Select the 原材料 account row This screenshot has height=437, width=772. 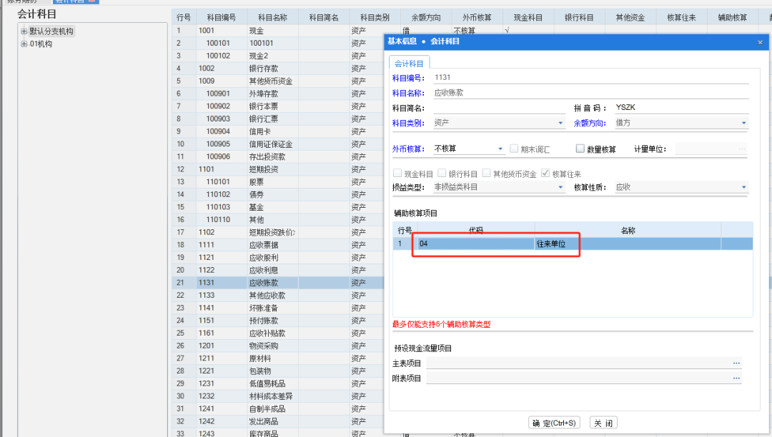[278, 358]
